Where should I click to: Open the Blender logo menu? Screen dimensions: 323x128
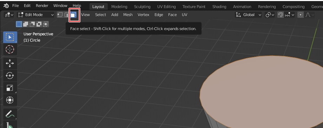[6, 6]
